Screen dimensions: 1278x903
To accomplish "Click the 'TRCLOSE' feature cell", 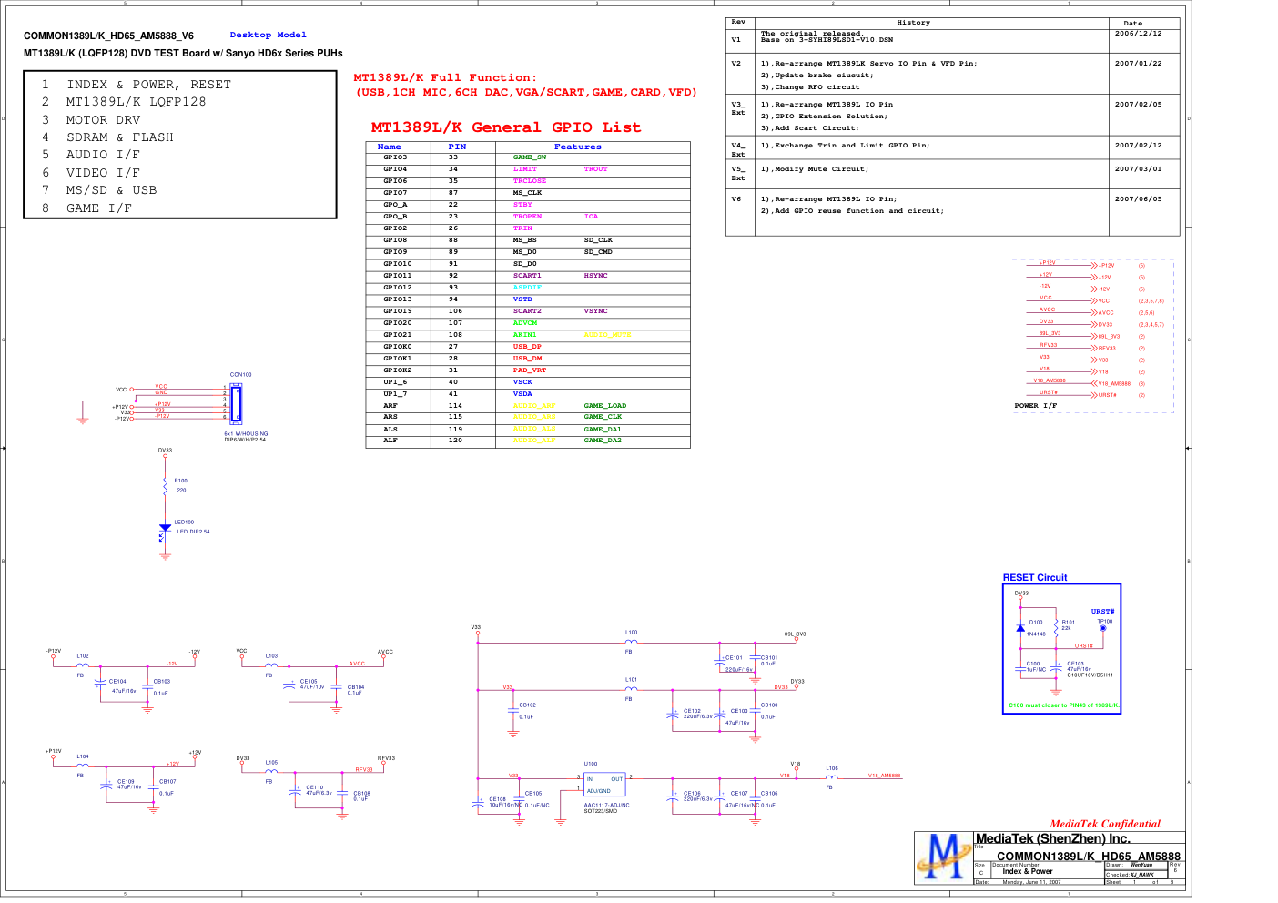I will [x=529, y=181].
